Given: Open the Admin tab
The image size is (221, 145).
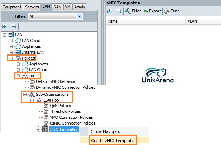Looking at the screenshot, I should pyautogui.click(x=80, y=7).
